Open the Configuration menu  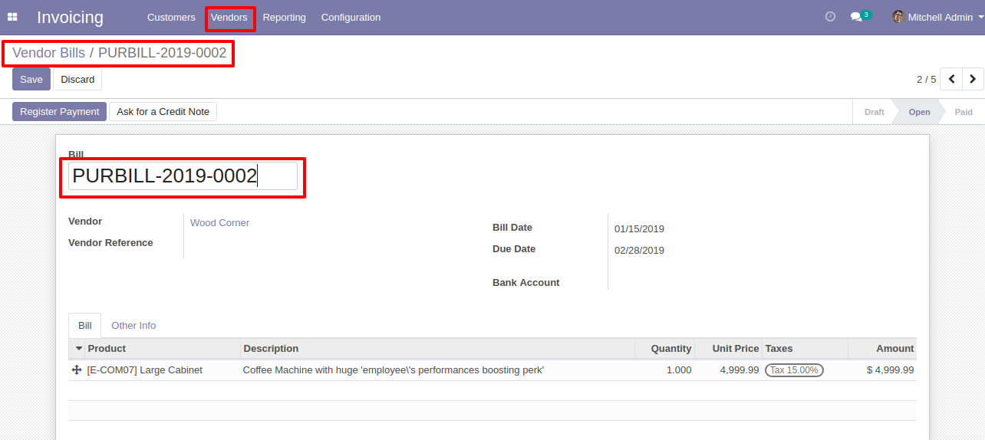[x=351, y=17]
